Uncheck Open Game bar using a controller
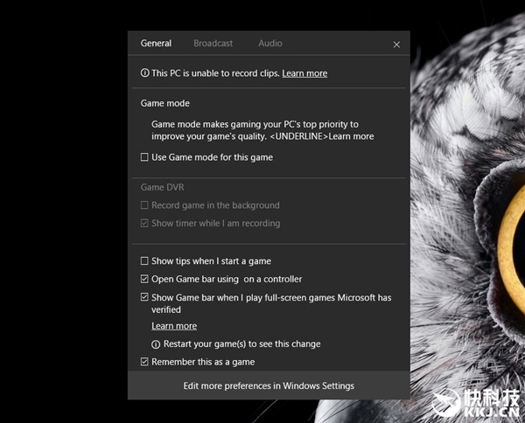This screenshot has height=423, width=525. (x=145, y=280)
